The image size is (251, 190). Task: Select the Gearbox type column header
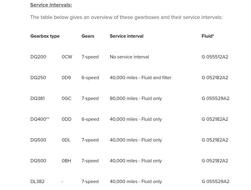click(45, 36)
